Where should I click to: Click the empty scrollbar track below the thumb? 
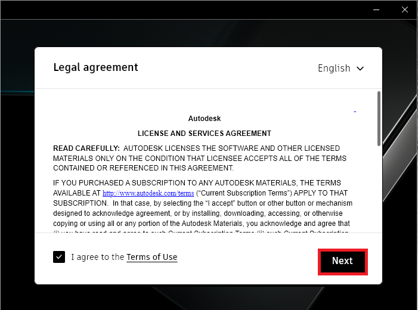point(379,191)
